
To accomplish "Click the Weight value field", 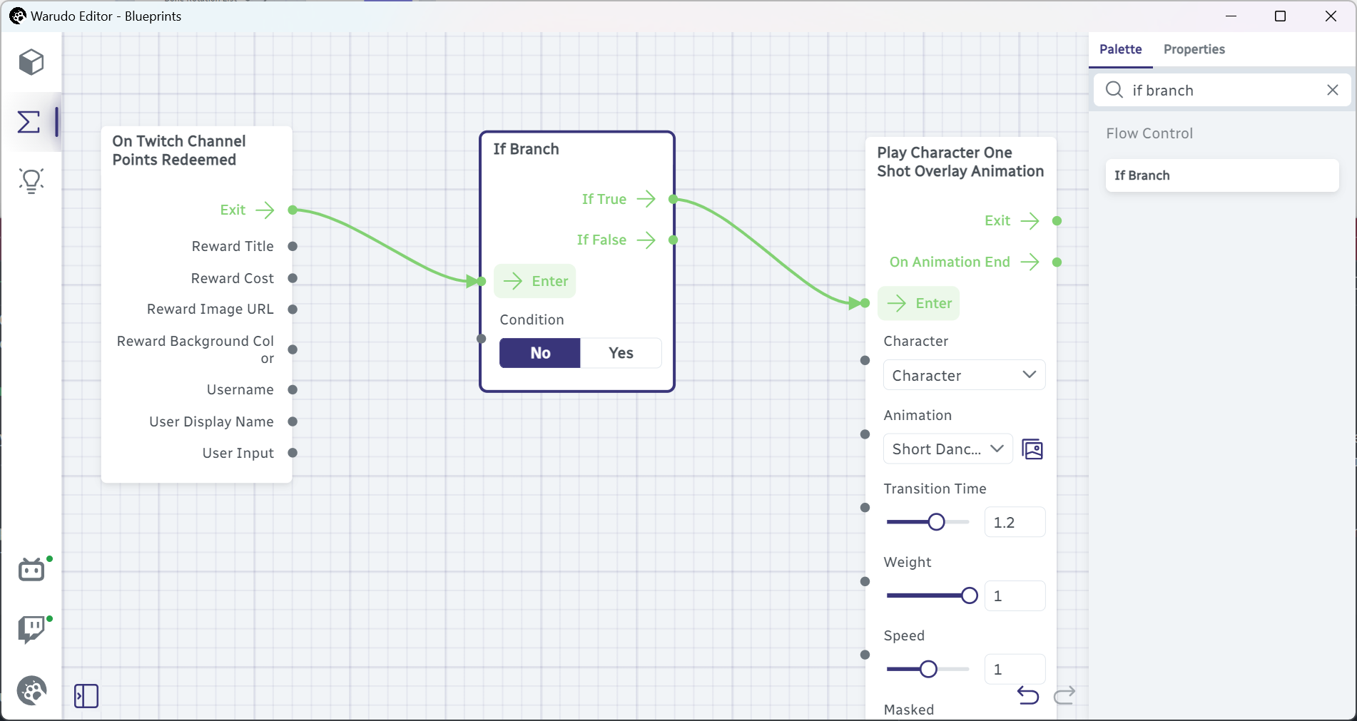I will (1015, 595).
